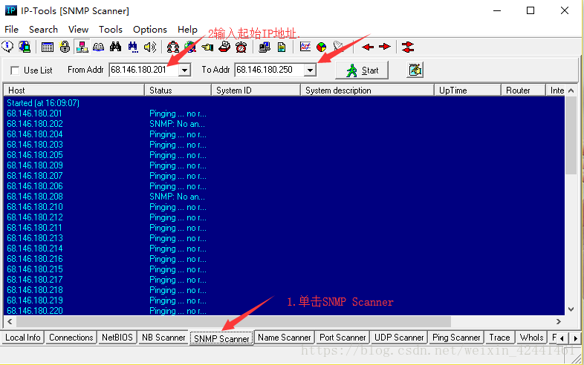Sort by the System ID column header
Screen dimensions: 584x365
256,91
